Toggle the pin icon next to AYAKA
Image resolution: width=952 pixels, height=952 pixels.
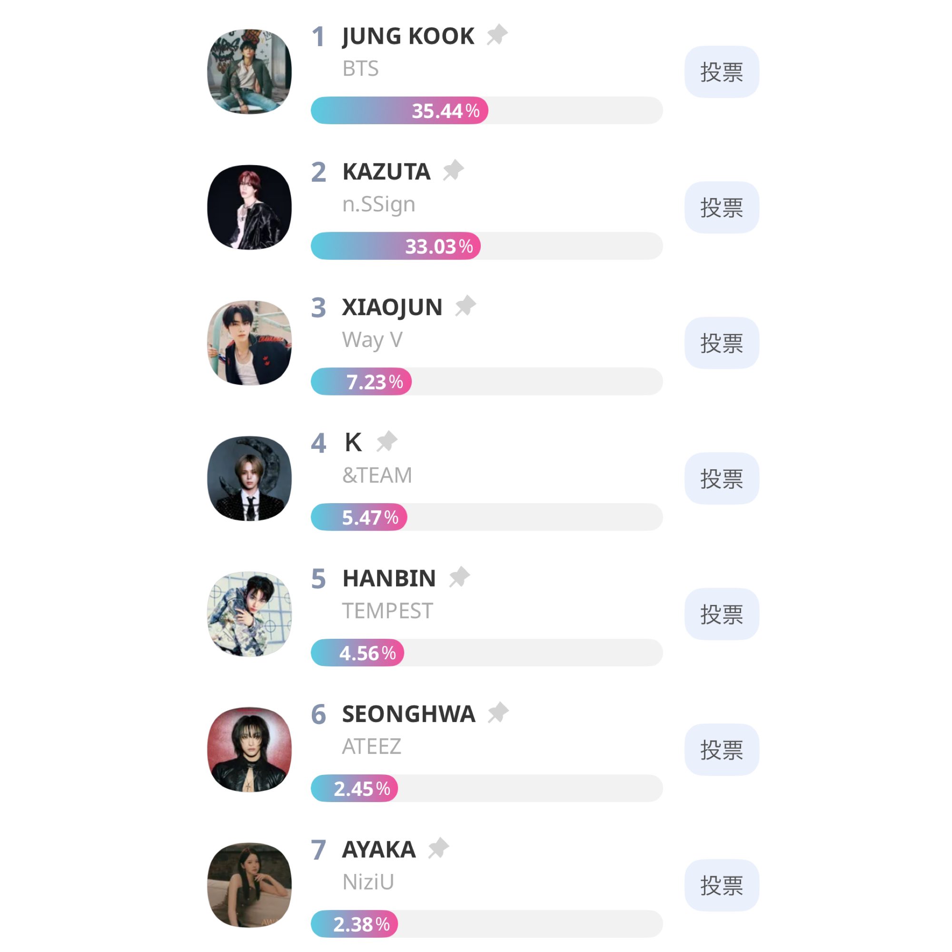437,848
